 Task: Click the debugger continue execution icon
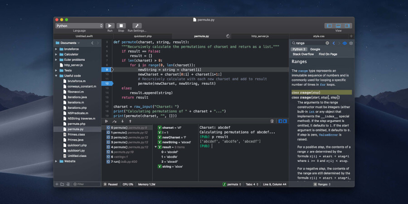click(107, 121)
